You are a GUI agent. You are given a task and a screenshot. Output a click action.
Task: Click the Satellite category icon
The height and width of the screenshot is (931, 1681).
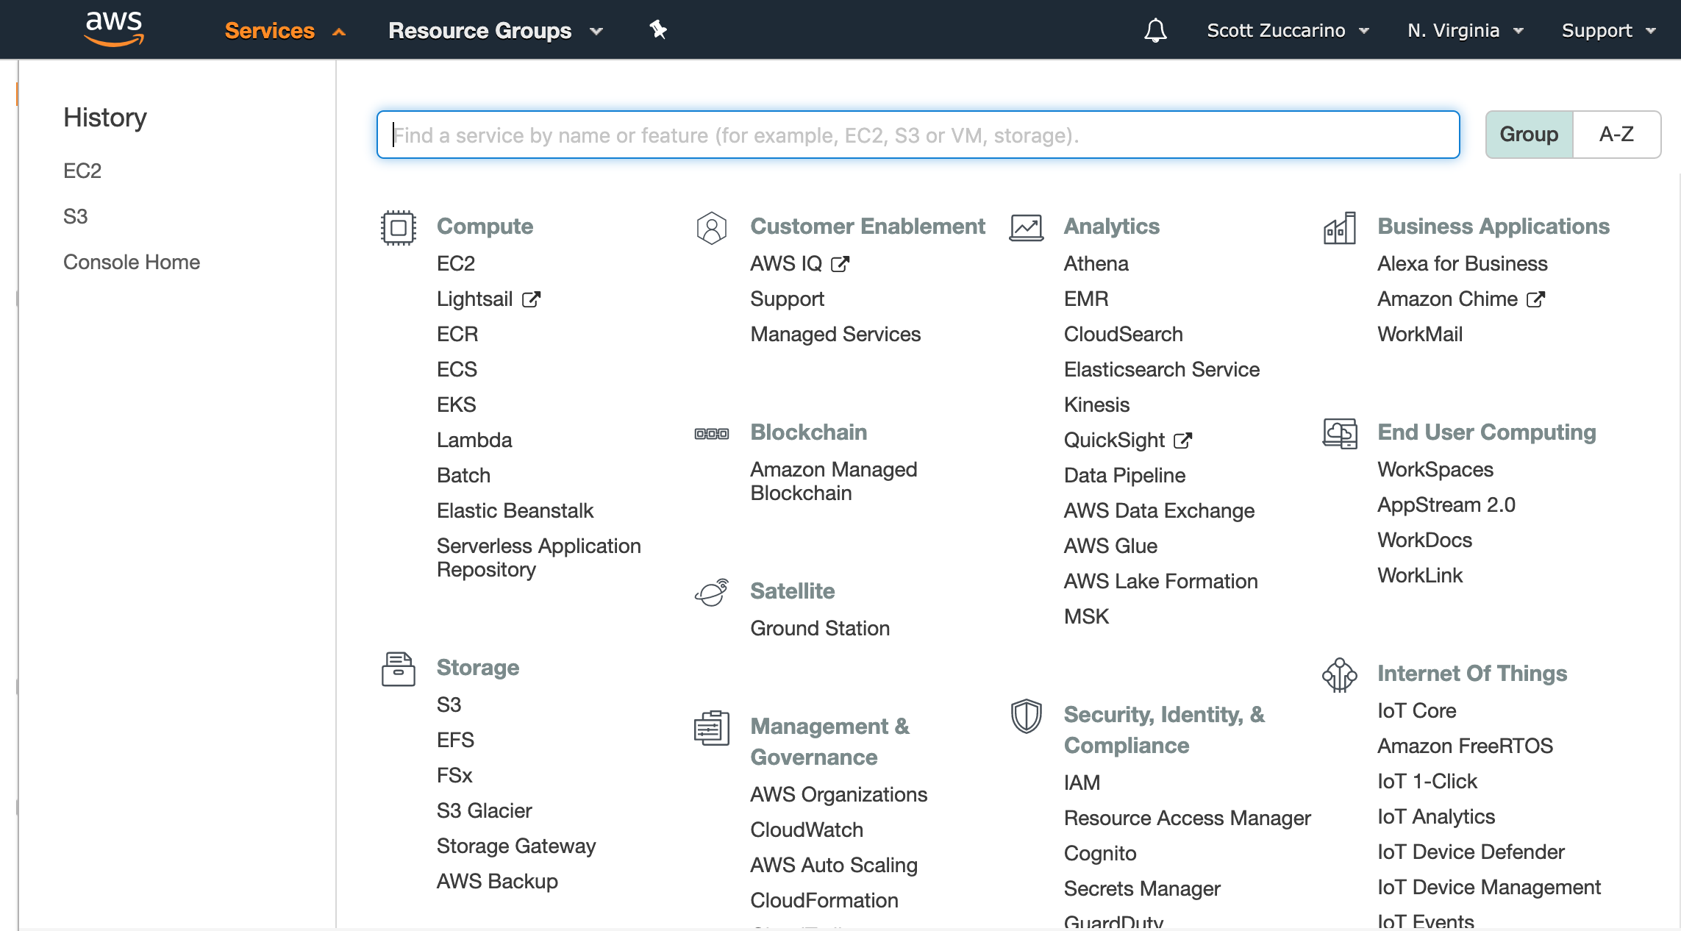pos(710,591)
